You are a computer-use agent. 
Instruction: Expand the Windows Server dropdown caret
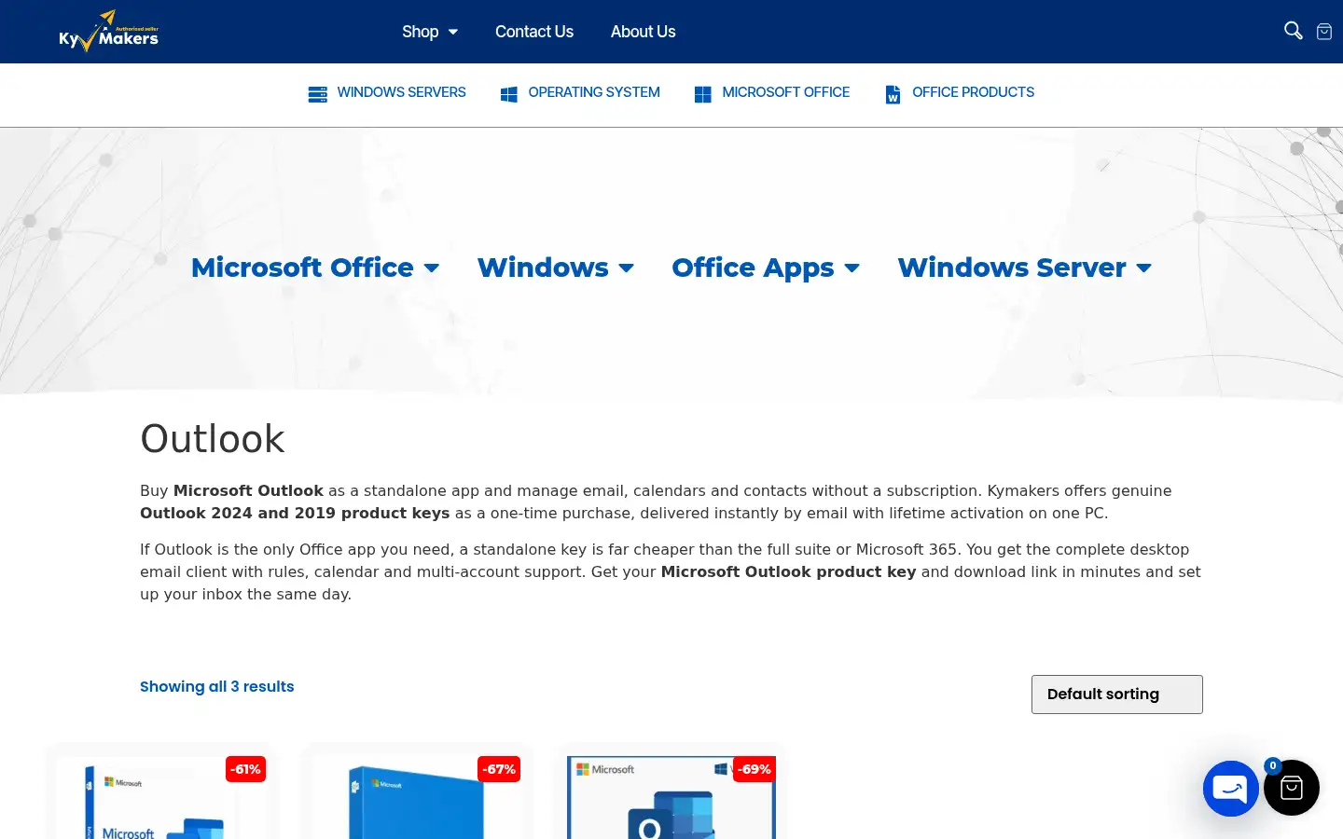point(1143,268)
